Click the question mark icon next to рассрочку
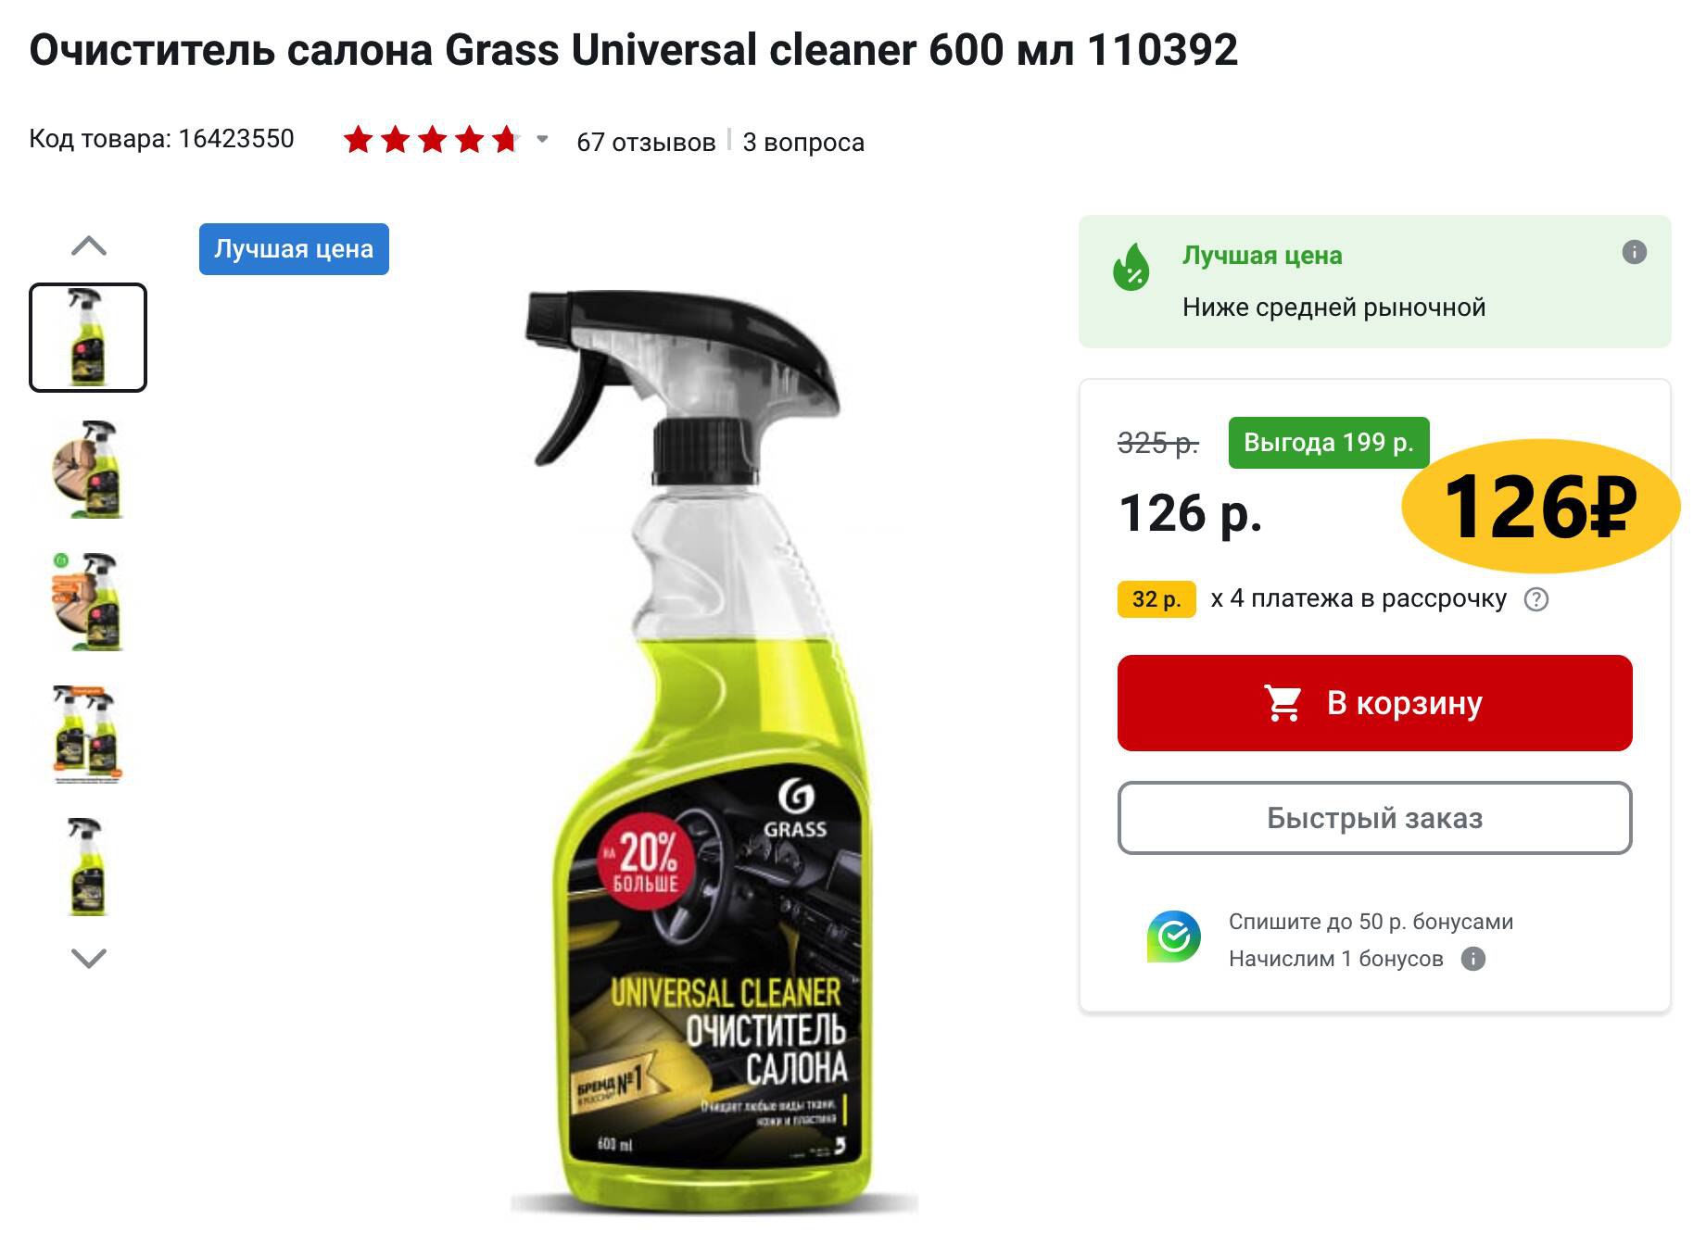Screen dimensions: 1706x1257 [1536, 599]
